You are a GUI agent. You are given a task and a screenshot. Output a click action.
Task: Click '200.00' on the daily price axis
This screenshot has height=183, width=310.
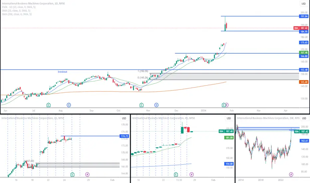(304, 12)
